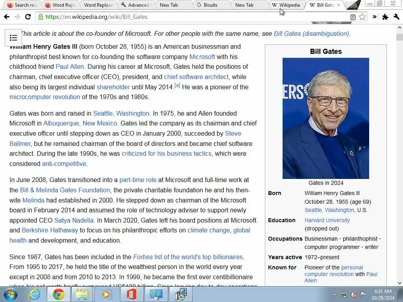Open the control panel taskbar icon

click(156, 294)
